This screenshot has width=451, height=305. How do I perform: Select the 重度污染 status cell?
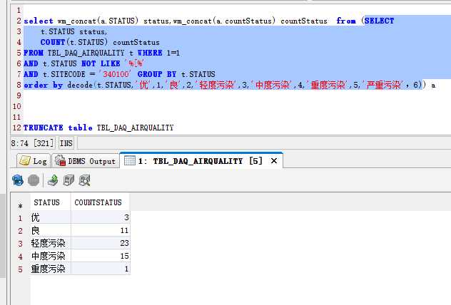pos(51,269)
